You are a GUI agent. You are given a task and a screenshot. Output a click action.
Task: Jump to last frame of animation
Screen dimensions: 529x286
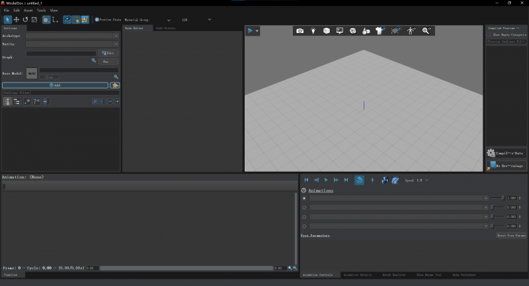(346, 180)
